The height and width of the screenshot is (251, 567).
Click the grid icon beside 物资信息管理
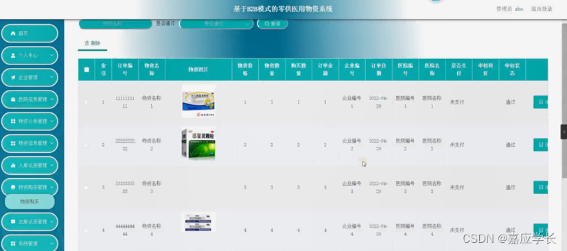point(13,143)
